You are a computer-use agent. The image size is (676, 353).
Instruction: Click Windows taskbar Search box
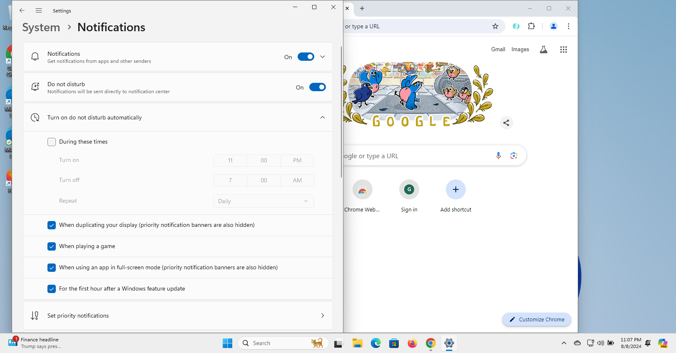click(x=283, y=343)
